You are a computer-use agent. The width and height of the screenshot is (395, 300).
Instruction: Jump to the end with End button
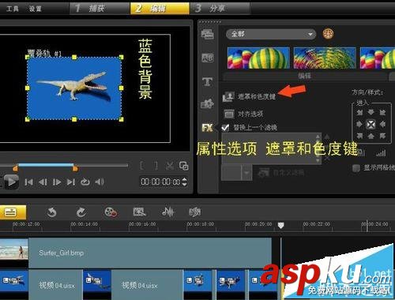tap(71, 182)
